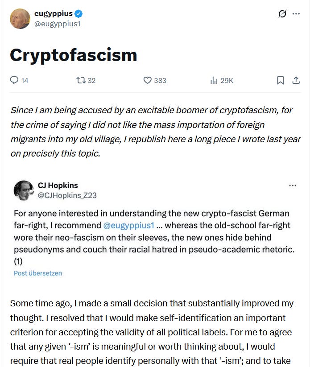Image resolution: width=310 pixels, height=367 pixels.
Task: Bookmark this article
Action: [x=280, y=80]
